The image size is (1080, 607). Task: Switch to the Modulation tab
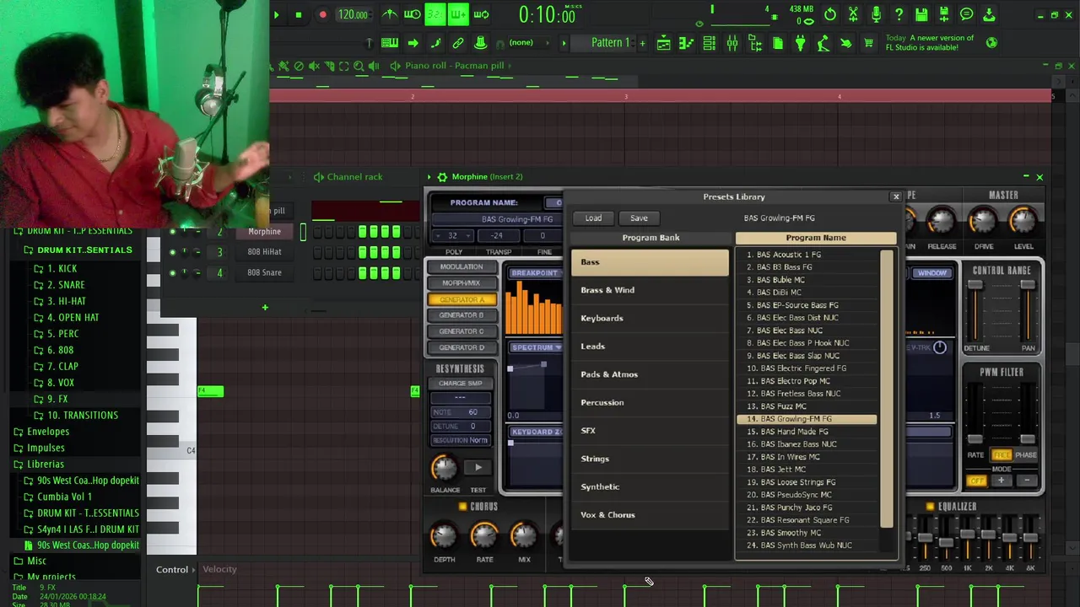(x=462, y=267)
